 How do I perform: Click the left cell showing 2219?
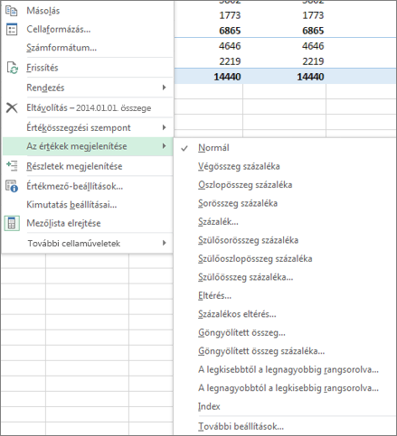pos(230,61)
